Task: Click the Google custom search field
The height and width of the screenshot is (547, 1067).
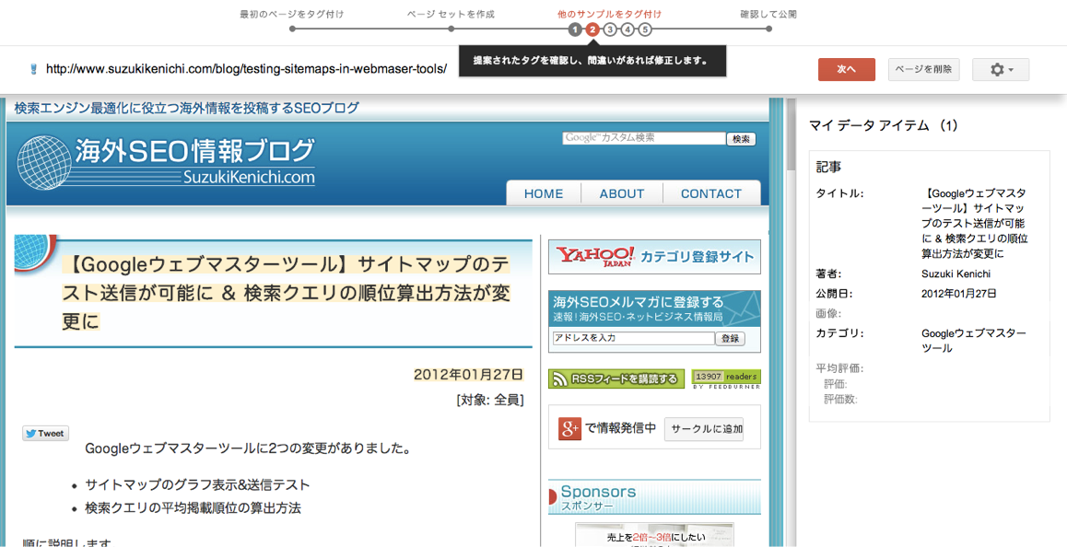Action: pos(644,138)
